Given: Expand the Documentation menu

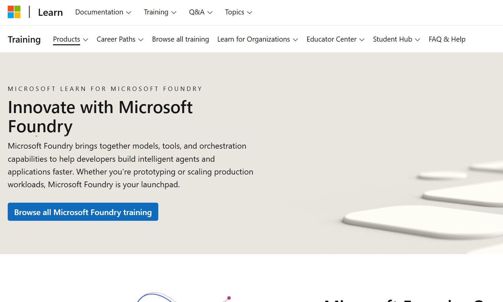Looking at the screenshot, I should (x=103, y=12).
